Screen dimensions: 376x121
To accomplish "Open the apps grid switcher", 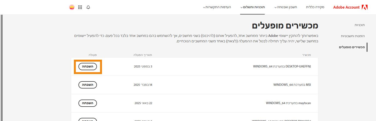I will [x=80, y=7].
